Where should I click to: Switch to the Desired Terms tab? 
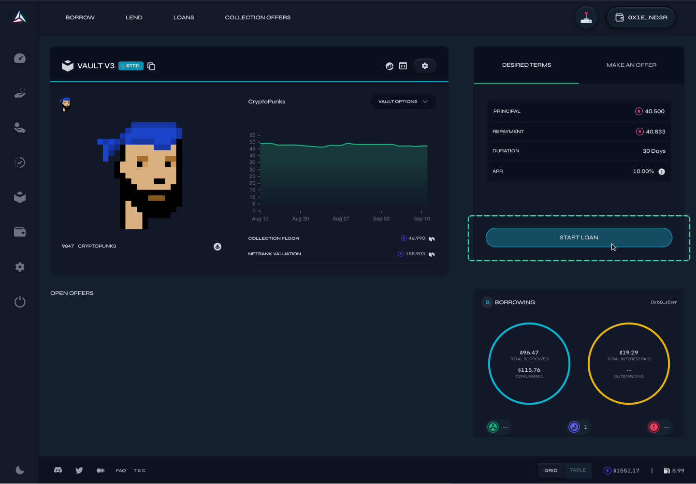point(526,65)
